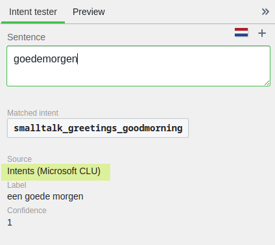
Task: Add a sentence with the plus icon
Action: pyautogui.click(x=262, y=33)
